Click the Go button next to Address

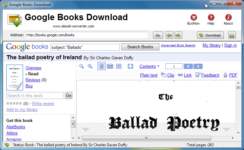point(158,35)
